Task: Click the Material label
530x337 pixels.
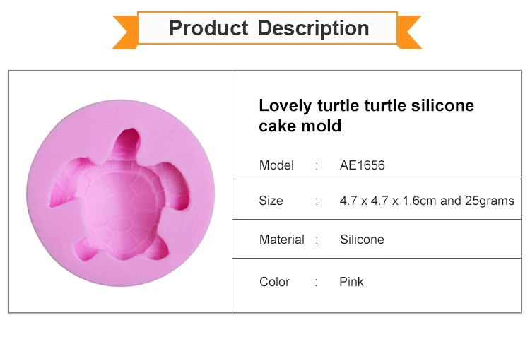Action: click(281, 240)
